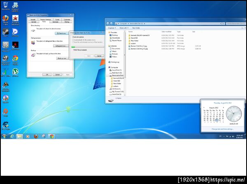The width and height of the screenshot is (247, 184).
Task: Click the Action Center flag in the tray
Action: pos(227,136)
